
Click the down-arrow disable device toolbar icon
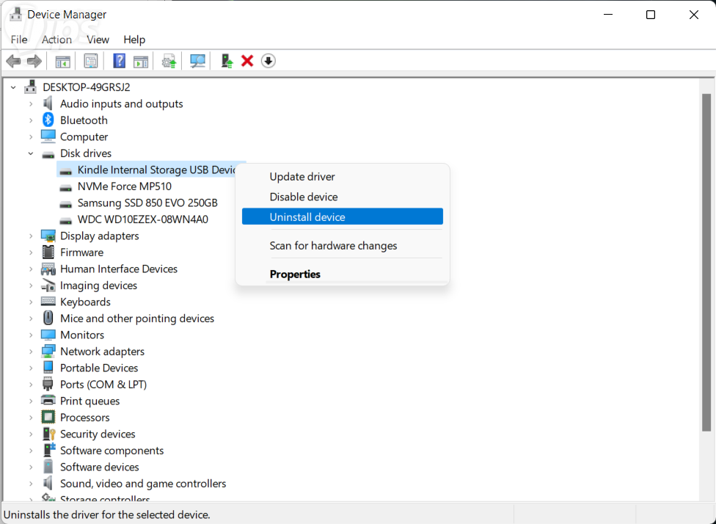(268, 61)
